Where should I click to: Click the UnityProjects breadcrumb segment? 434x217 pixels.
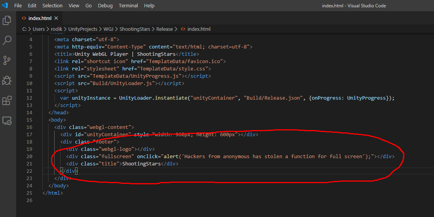point(83,29)
